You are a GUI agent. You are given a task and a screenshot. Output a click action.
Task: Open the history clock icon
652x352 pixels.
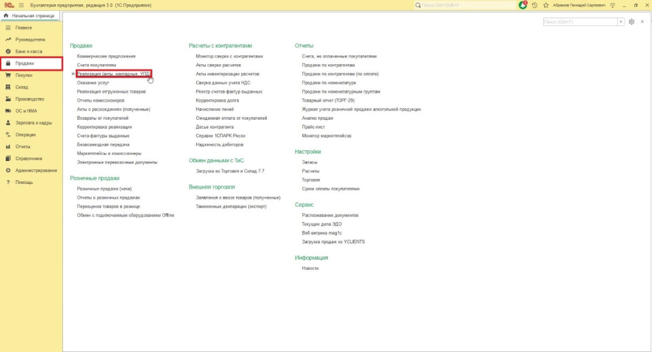point(534,5)
